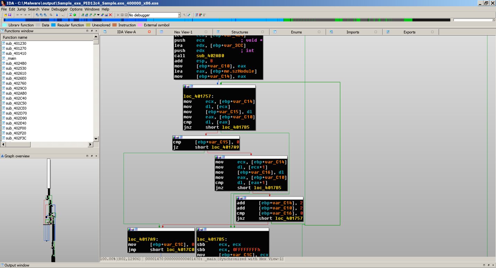Switch to the Hex View-1 tab
Viewport: 496px width, 268px height.
tap(183, 32)
